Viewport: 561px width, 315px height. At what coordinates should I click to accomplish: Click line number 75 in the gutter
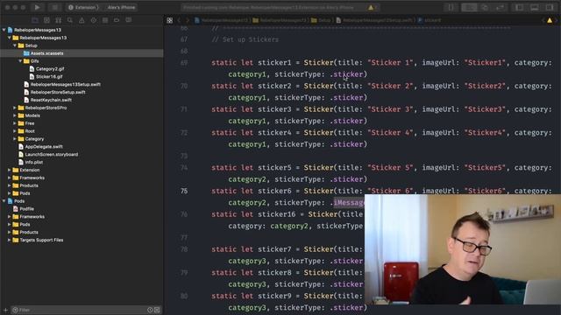184,191
